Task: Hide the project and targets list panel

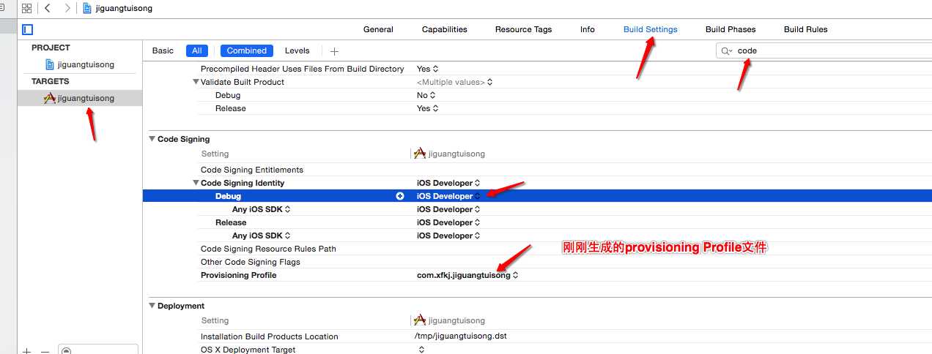Action: click(x=28, y=29)
